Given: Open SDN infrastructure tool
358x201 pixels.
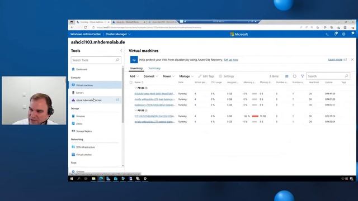Looking at the screenshot, I should [x=86, y=147].
